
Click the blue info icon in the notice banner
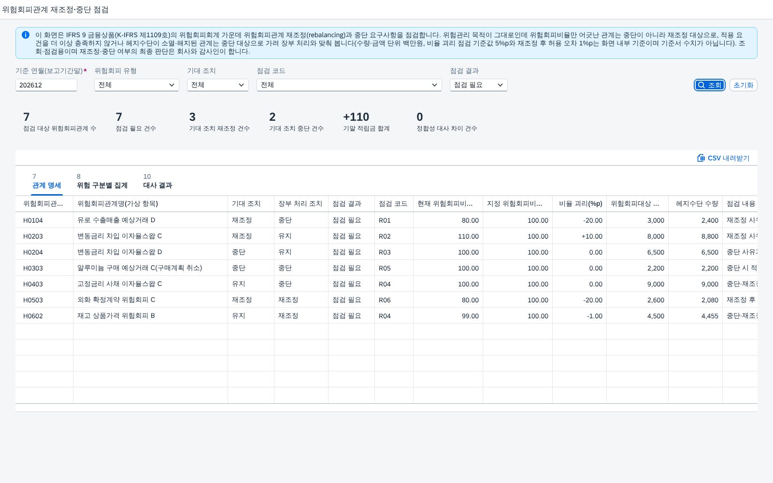(x=26, y=35)
